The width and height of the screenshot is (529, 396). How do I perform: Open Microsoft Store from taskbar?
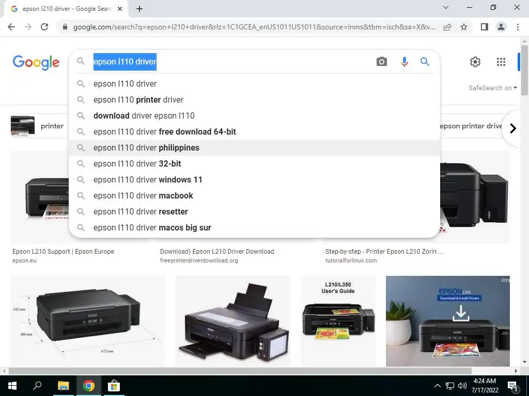[114, 386]
